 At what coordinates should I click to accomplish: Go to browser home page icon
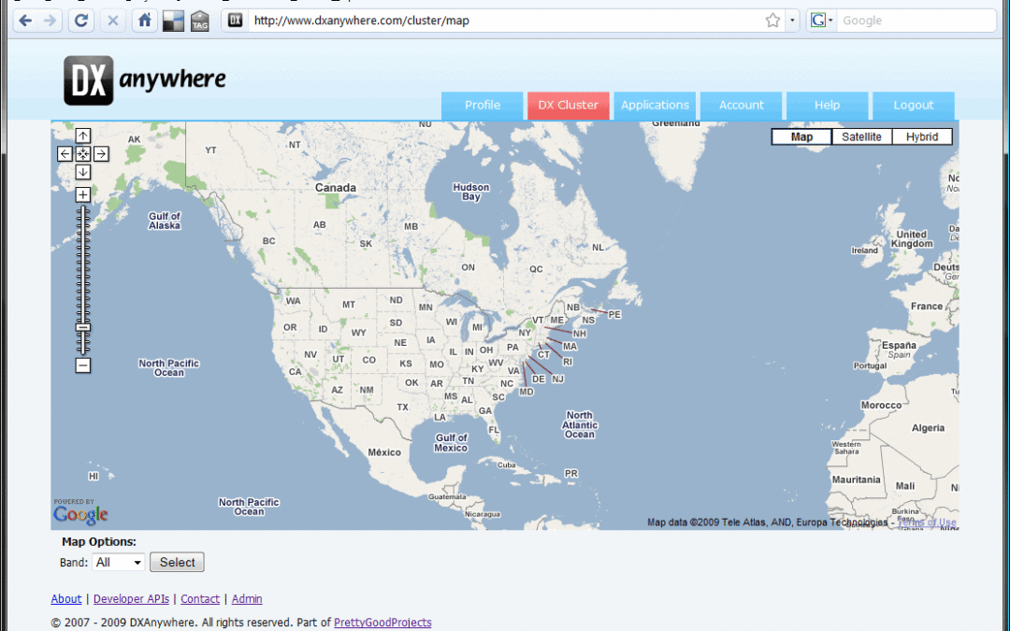click(144, 21)
